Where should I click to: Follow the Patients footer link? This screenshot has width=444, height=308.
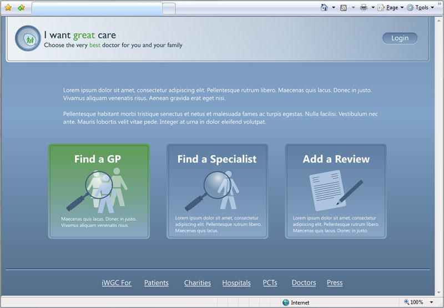click(156, 283)
